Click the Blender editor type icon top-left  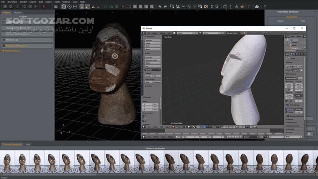(144, 33)
